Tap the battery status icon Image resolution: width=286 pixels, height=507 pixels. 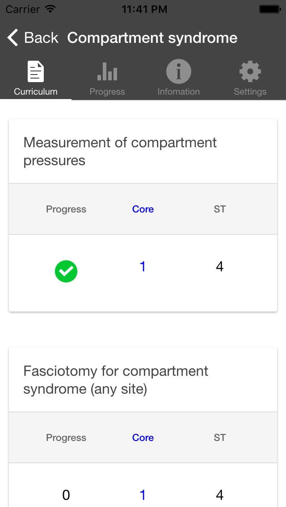pyautogui.click(x=269, y=9)
